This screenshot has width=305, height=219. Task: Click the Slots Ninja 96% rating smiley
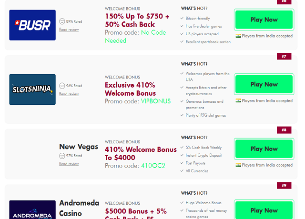coord(62,86)
